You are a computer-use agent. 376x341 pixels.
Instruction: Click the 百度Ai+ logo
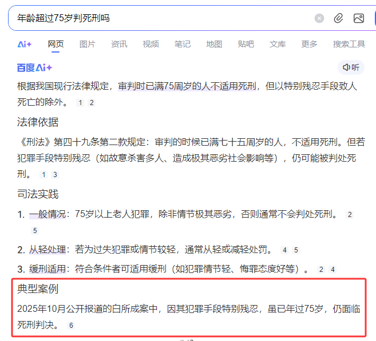click(34, 68)
